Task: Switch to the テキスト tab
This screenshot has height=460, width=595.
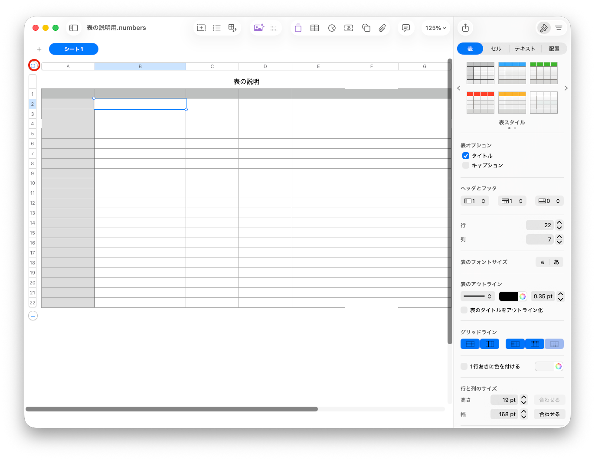Action: click(525, 49)
